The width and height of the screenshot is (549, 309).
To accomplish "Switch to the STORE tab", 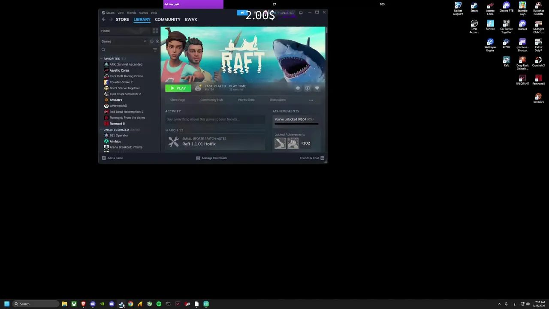I will coord(122,19).
